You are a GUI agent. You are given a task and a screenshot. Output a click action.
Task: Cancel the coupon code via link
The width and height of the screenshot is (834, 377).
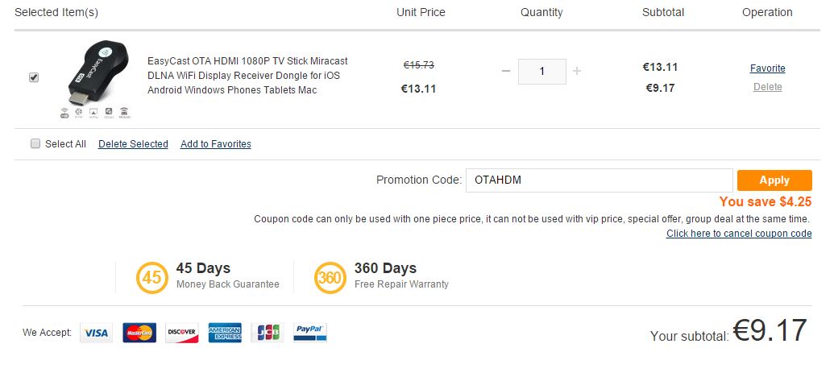tap(739, 234)
